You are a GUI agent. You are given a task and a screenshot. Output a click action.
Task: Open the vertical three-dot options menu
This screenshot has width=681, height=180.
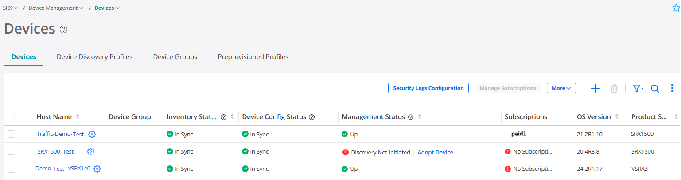(x=672, y=88)
